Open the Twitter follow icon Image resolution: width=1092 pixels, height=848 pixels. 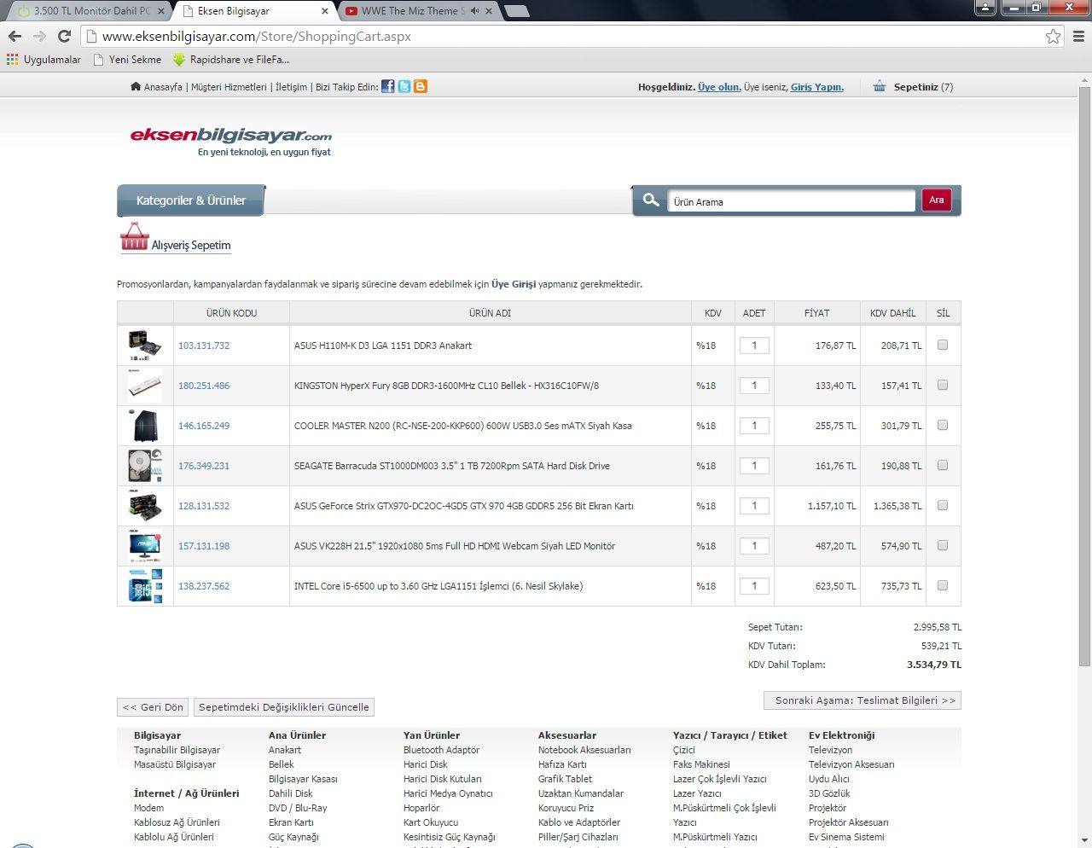(x=404, y=86)
